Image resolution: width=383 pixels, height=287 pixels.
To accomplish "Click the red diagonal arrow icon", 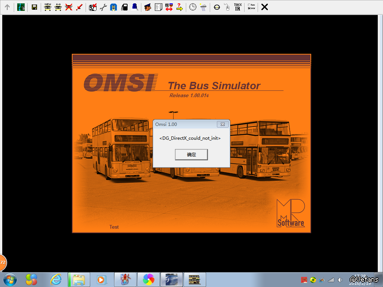I will pyautogui.click(x=79, y=7).
